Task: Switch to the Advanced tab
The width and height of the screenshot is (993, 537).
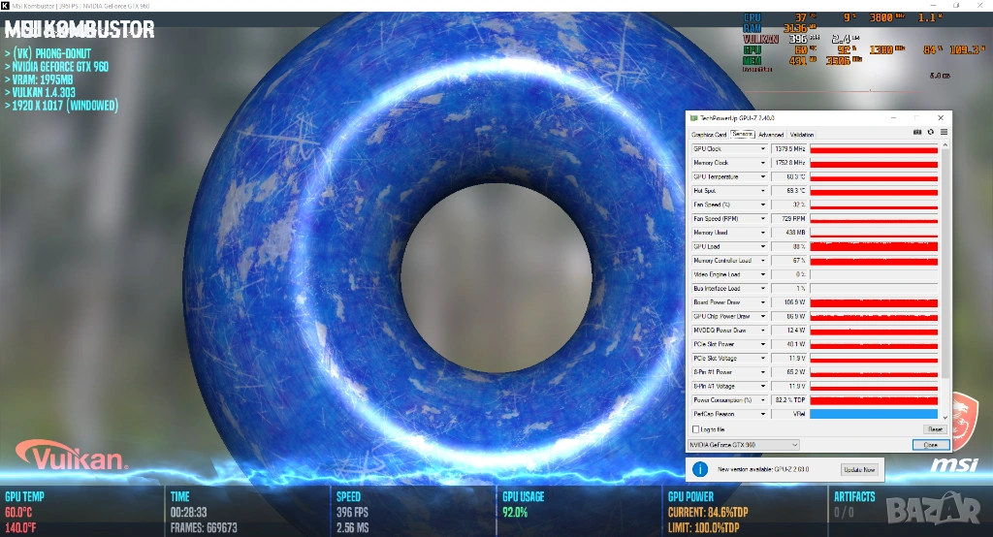Action: pos(771,134)
